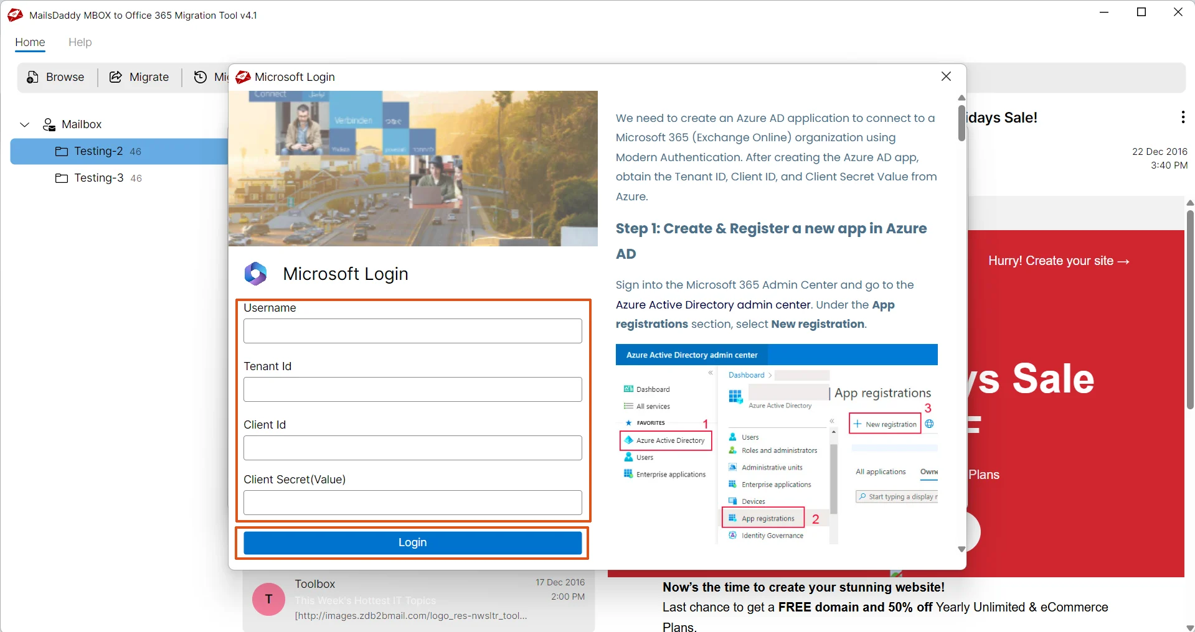1195x632 pixels.
Task: Click the Client Secret(Value) field
Action: 412,502
